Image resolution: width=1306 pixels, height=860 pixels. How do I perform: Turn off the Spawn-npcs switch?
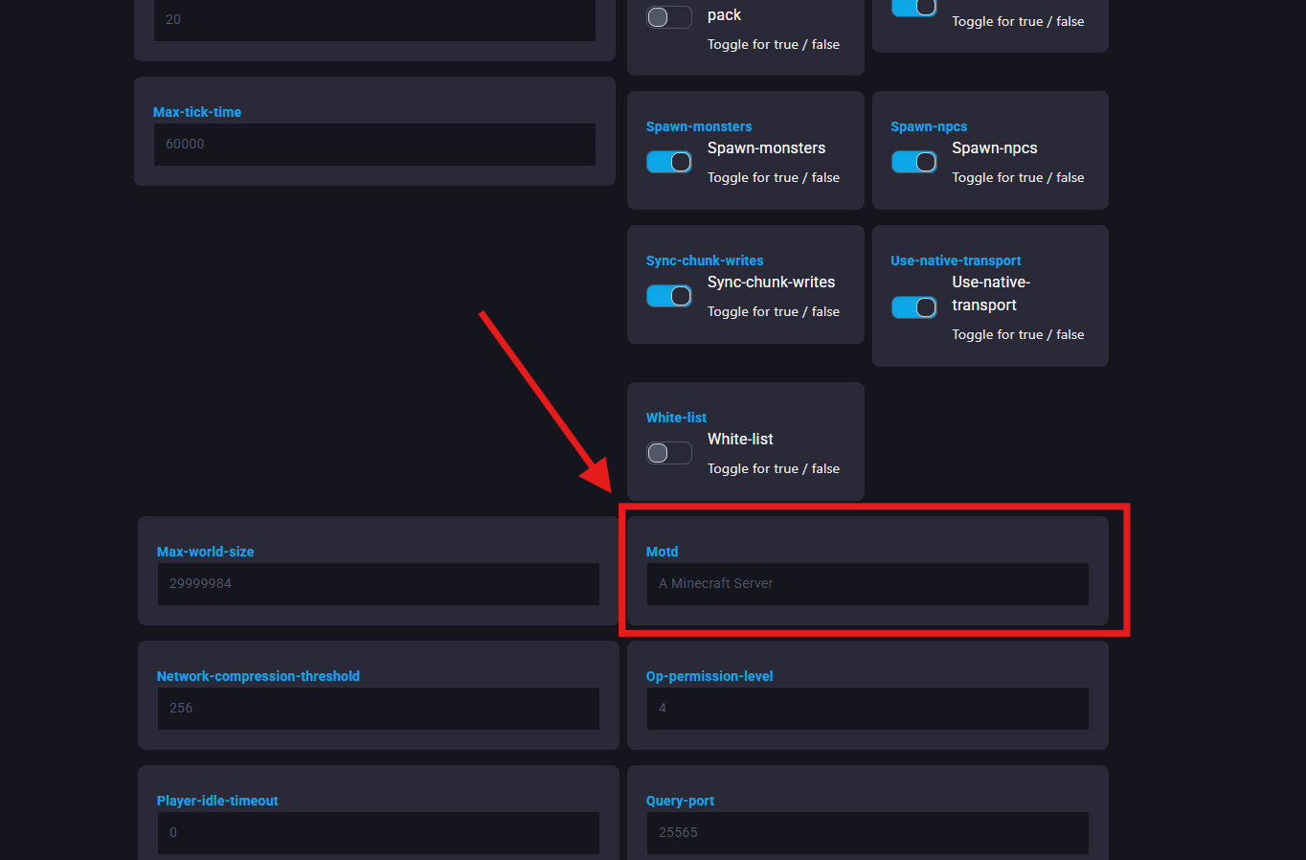(x=913, y=162)
